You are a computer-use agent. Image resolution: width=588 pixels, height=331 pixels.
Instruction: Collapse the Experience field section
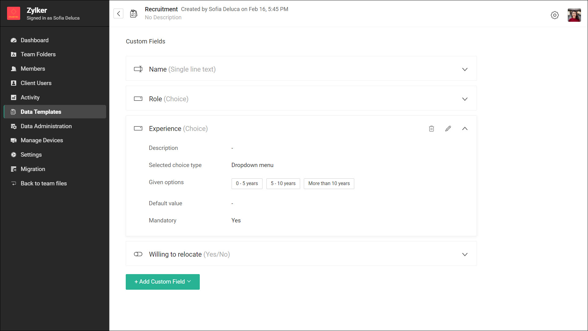pyautogui.click(x=465, y=129)
